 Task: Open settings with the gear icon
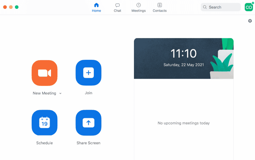[250, 21]
